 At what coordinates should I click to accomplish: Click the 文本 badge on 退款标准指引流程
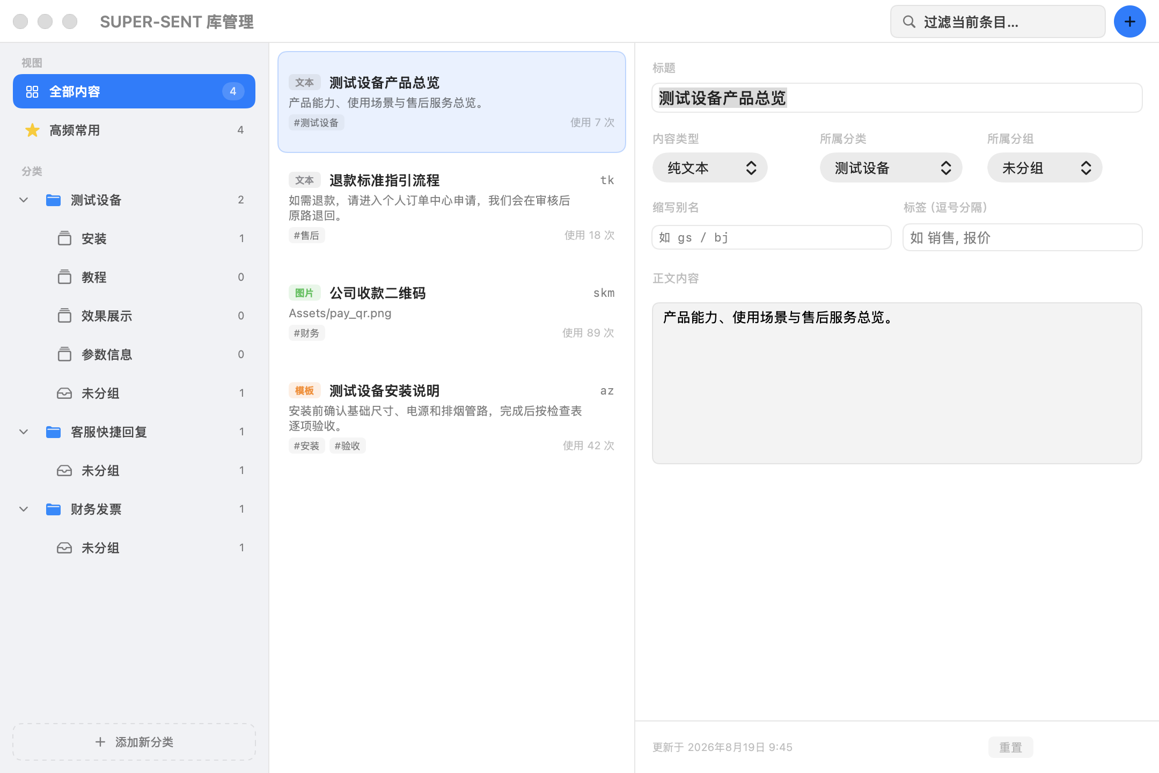[x=304, y=180]
